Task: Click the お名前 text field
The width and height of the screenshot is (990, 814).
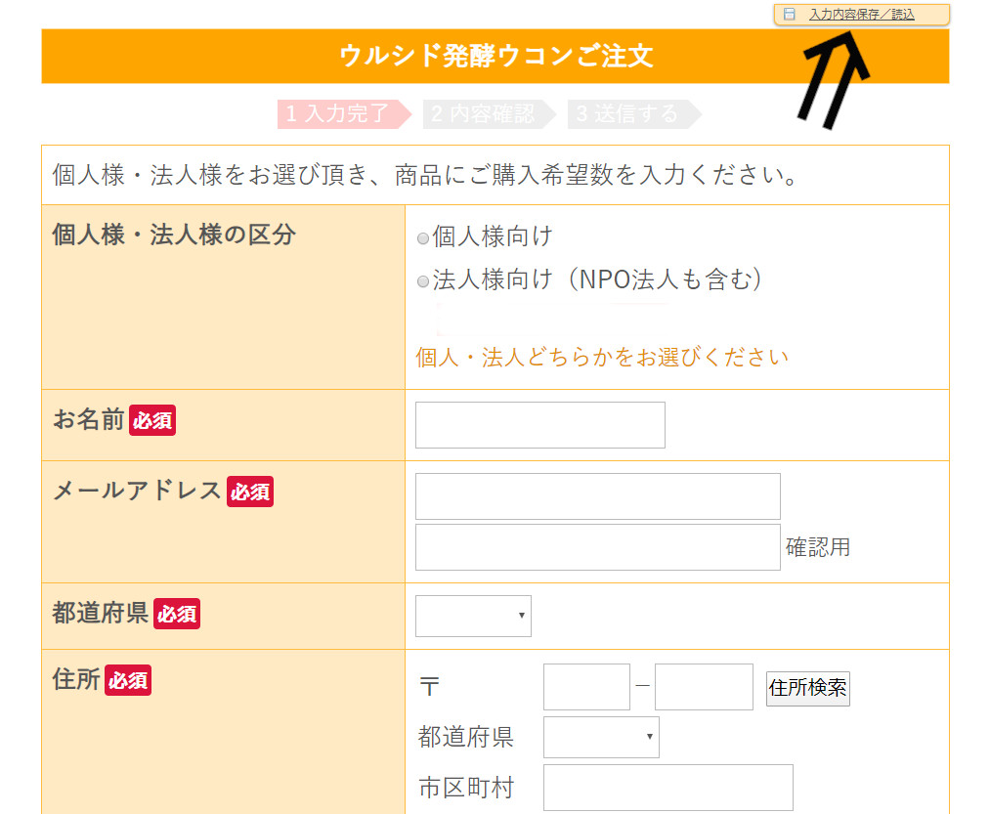Action: (x=539, y=425)
